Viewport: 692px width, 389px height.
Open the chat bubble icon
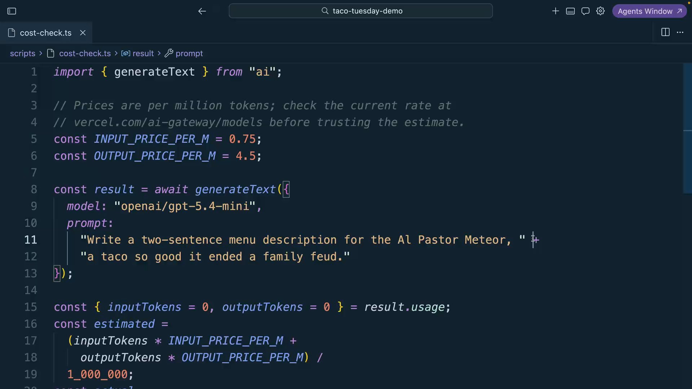(x=585, y=11)
